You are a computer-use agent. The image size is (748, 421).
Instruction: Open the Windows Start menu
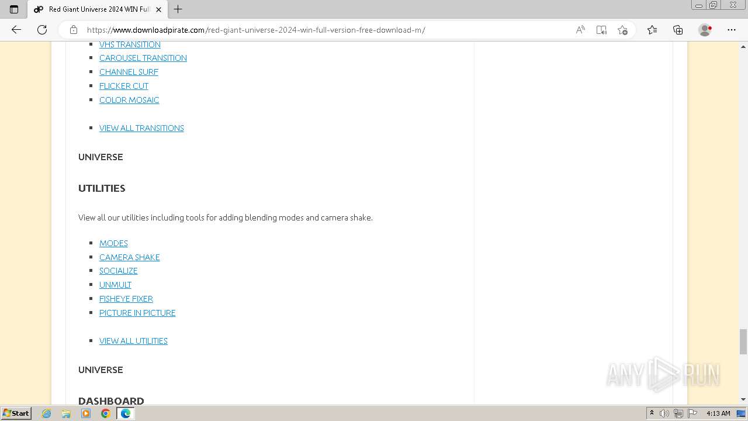click(16, 413)
